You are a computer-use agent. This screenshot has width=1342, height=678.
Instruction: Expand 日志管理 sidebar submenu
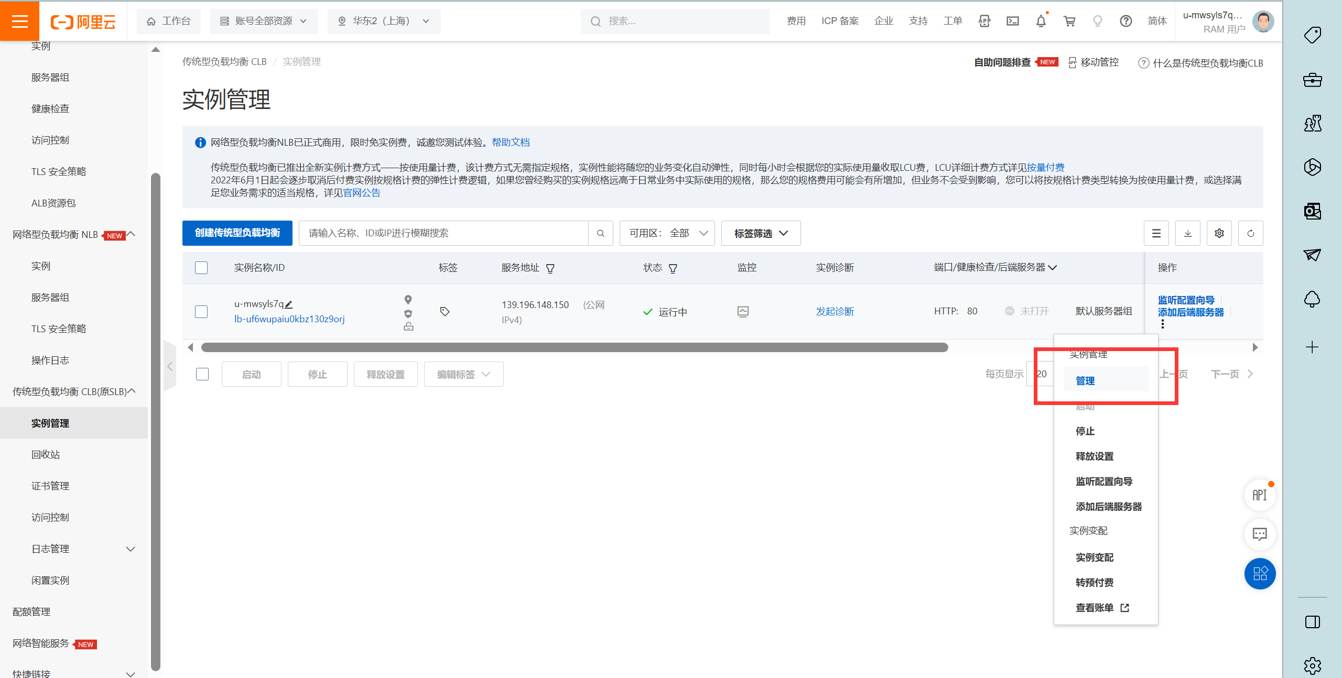pyautogui.click(x=131, y=549)
